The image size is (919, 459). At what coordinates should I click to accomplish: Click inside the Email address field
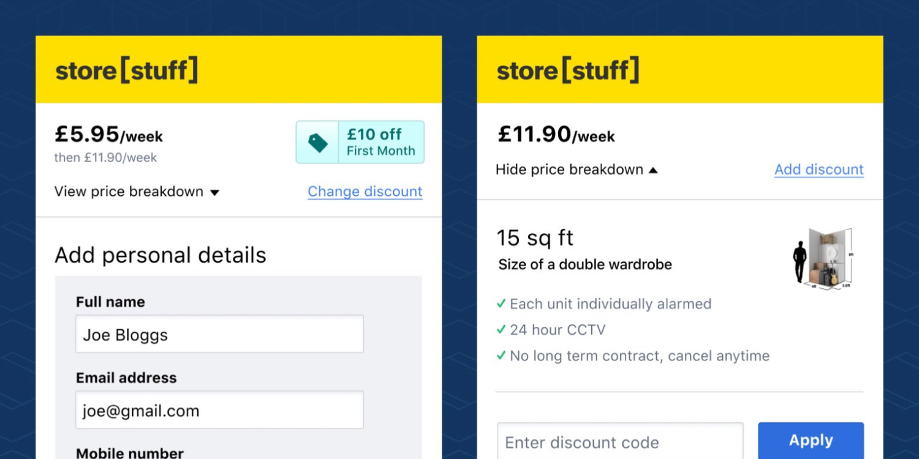pyautogui.click(x=219, y=410)
